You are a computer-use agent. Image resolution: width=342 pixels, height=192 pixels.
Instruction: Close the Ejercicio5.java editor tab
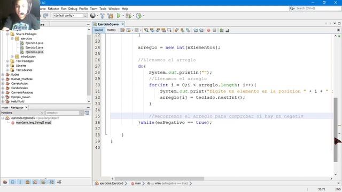click(x=122, y=24)
